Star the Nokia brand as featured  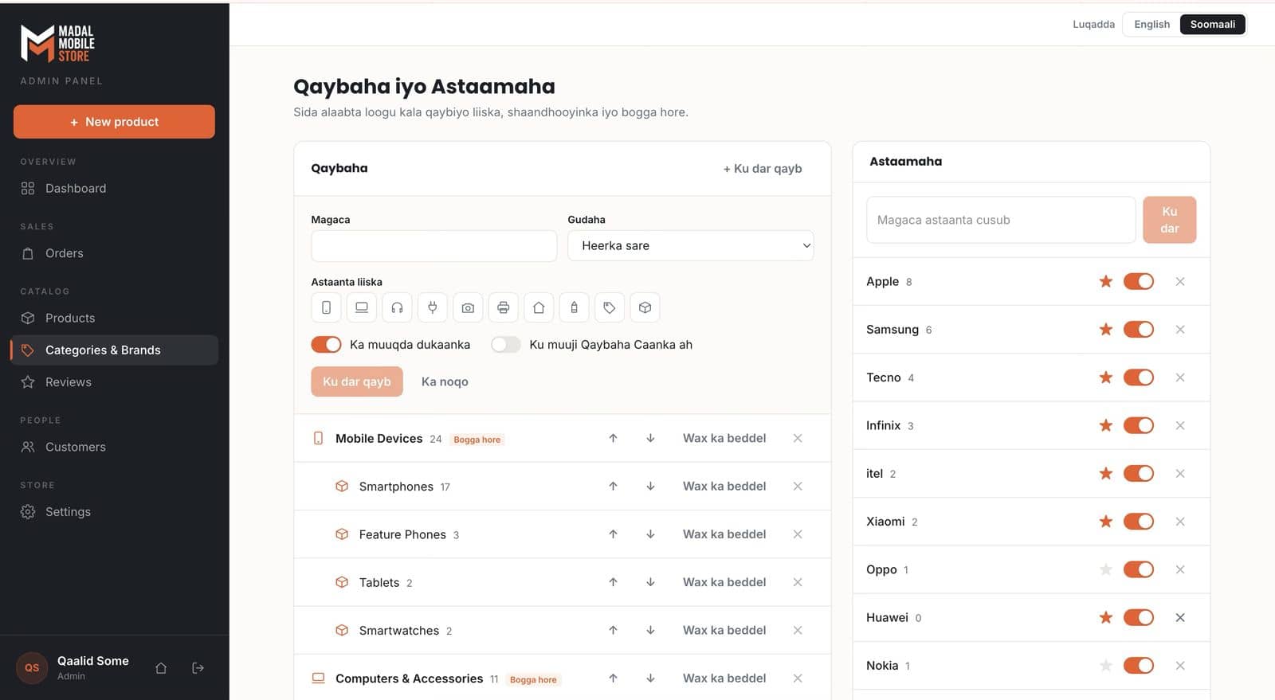click(x=1106, y=666)
